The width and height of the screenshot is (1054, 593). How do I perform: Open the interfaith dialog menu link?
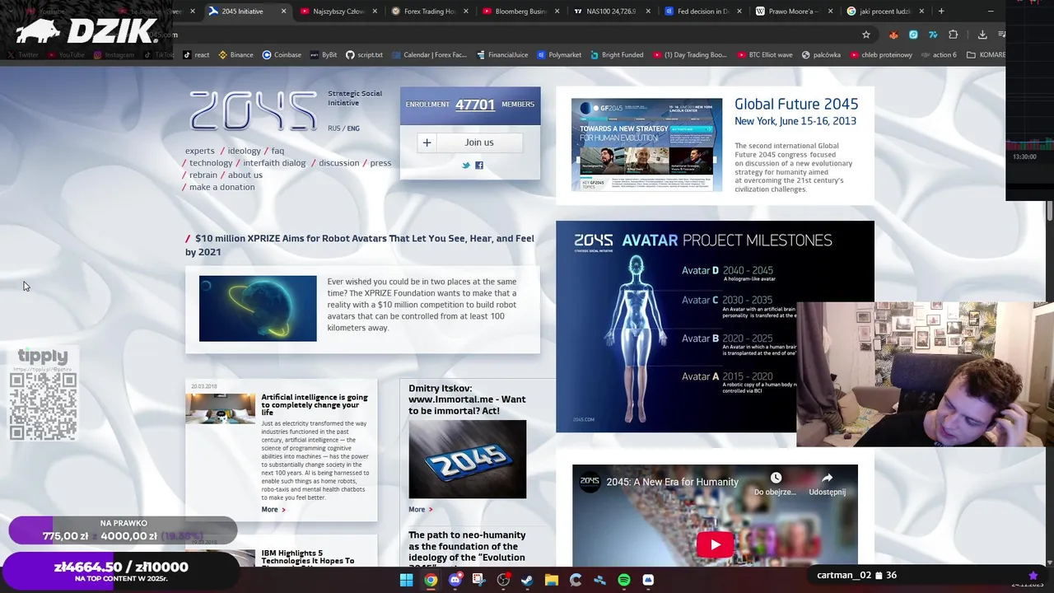(x=274, y=163)
